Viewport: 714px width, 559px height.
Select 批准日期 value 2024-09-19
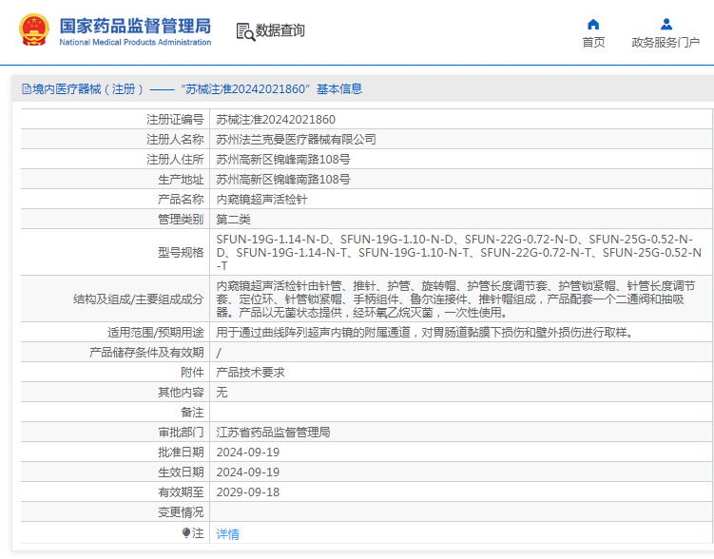[x=248, y=453]
